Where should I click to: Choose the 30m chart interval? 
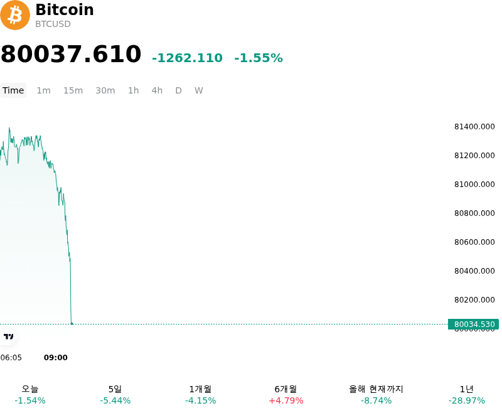click(x=105, y=90)
